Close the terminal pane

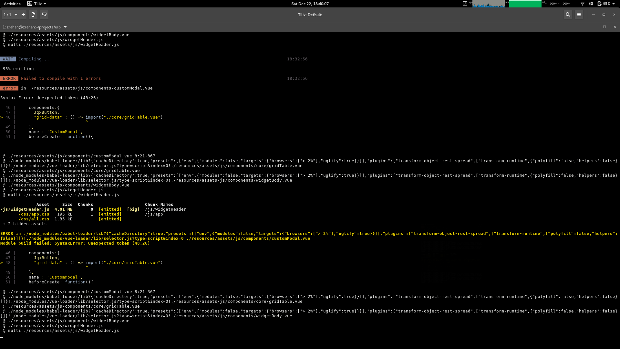click(615, 27)
